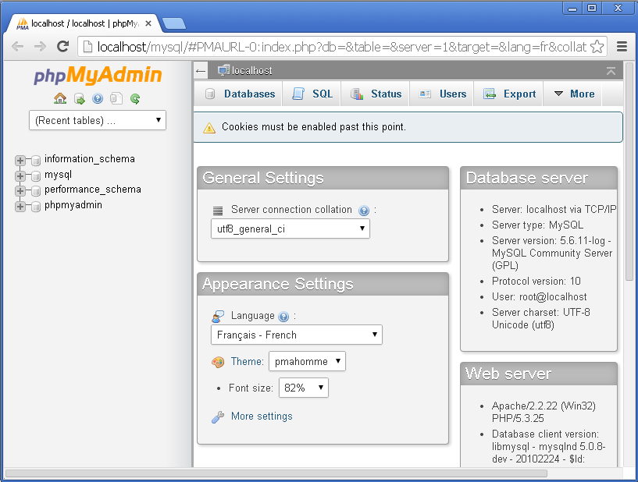Open a new browser tab
The width and height of the screenshot is (638, 482).
[173, 23]
